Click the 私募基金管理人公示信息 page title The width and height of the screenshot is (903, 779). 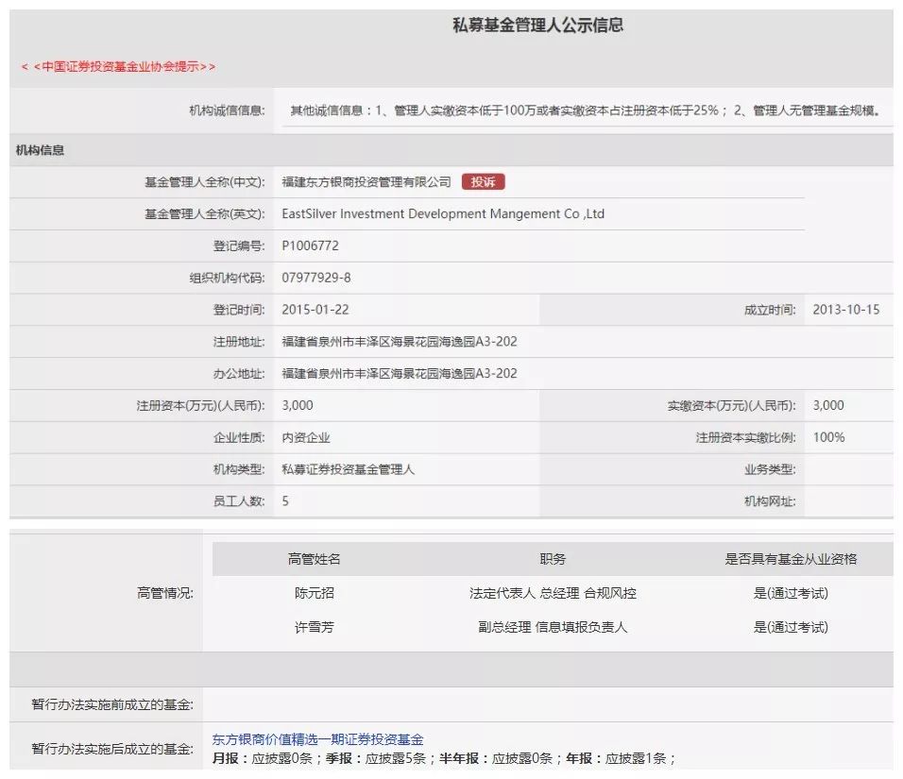point(537,25)
